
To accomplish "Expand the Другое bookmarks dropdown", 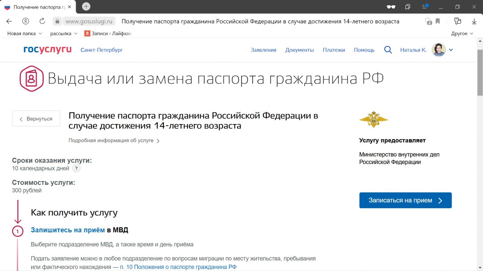I will click(462, 33).
